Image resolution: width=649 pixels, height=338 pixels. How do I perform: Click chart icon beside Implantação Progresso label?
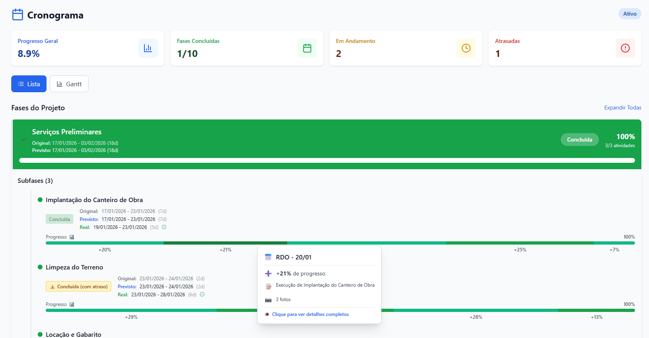(72, 237)
